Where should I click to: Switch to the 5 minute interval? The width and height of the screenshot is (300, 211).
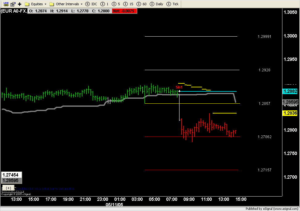pyautogui.click(x=116, y=4)
